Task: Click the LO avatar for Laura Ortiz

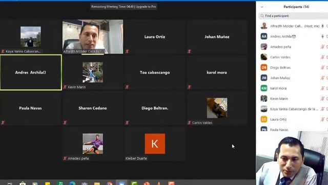Action: click(264, 119)
